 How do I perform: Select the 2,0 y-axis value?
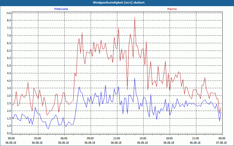[x=9, y=111]
